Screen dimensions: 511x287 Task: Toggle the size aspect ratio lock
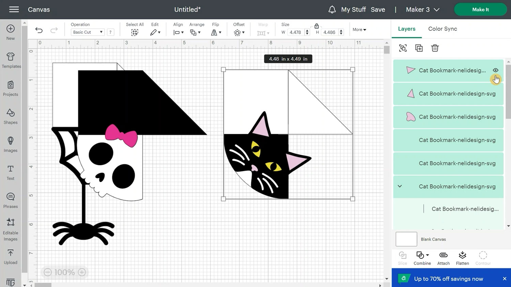tap(316, 26)
